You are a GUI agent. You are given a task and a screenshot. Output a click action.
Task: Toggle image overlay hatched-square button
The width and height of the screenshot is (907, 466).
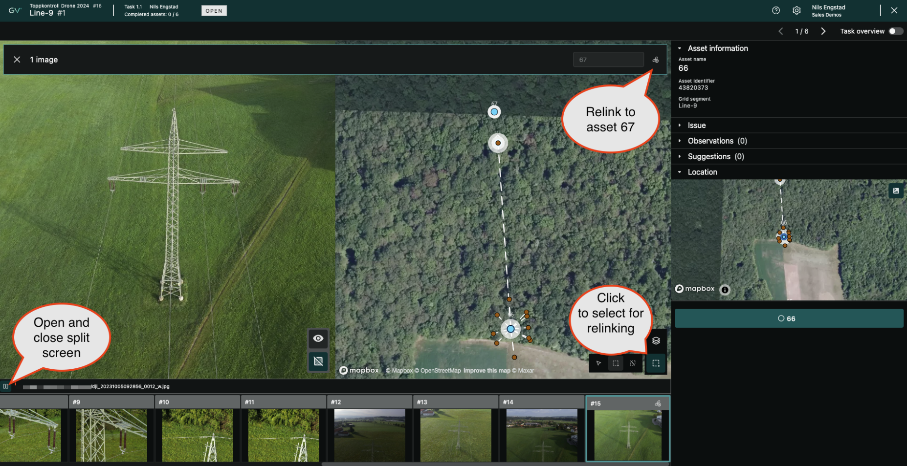[x=318, y=361]
